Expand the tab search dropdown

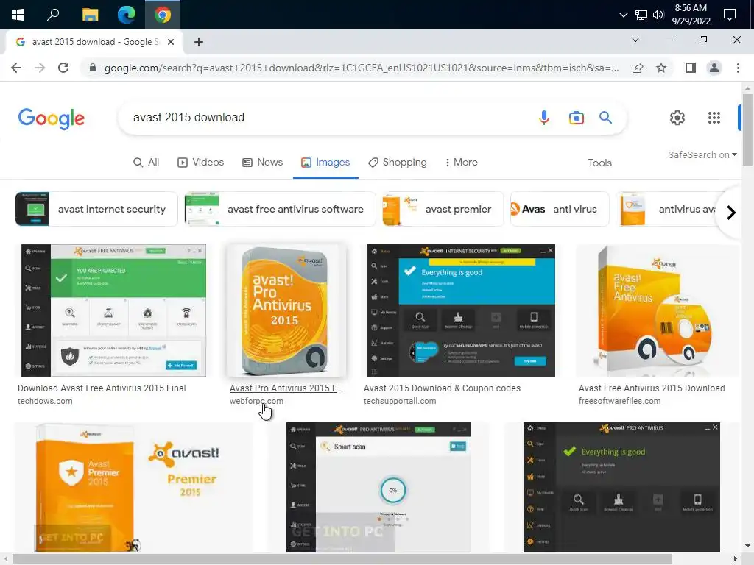635,40
